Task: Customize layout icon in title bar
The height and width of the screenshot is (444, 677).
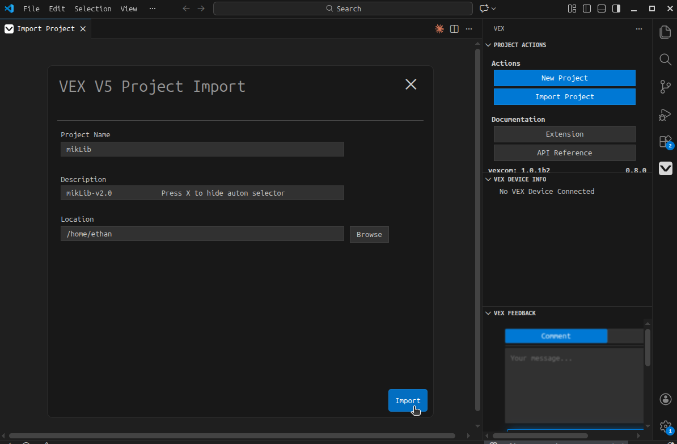Action: (572, 9)
